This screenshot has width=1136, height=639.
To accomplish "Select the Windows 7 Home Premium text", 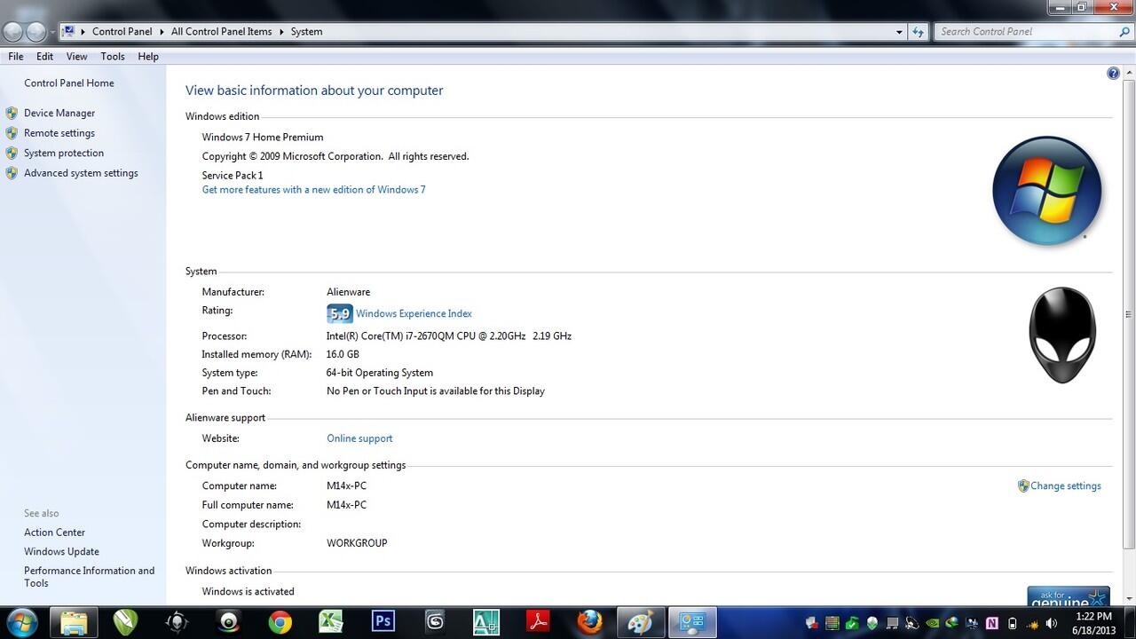I will pyautogui.click(x=263, y=138).
